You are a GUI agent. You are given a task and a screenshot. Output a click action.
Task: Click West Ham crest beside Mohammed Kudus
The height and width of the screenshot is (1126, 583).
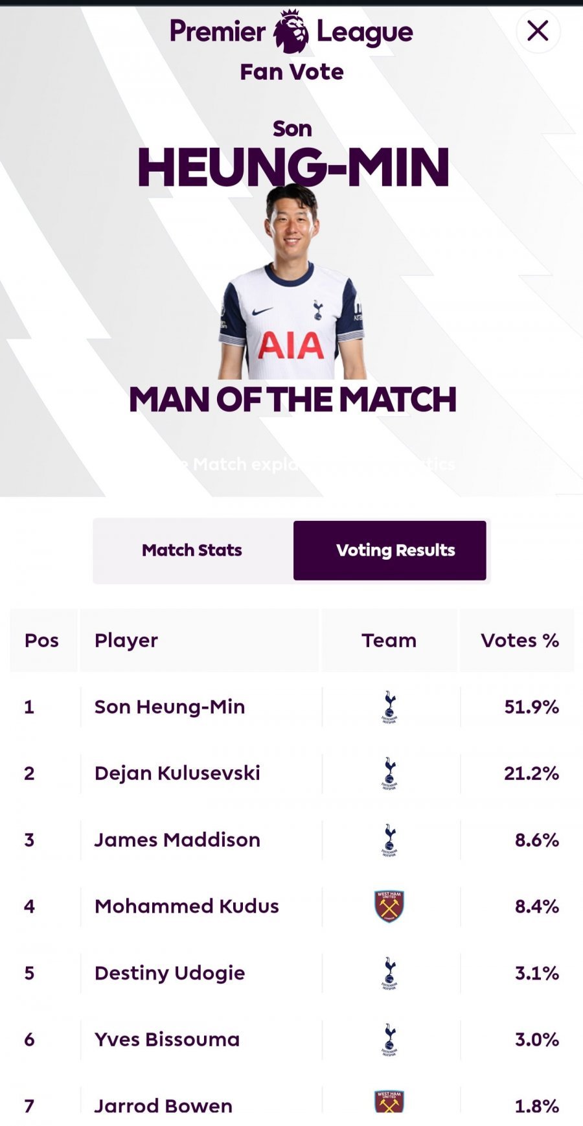389,906
